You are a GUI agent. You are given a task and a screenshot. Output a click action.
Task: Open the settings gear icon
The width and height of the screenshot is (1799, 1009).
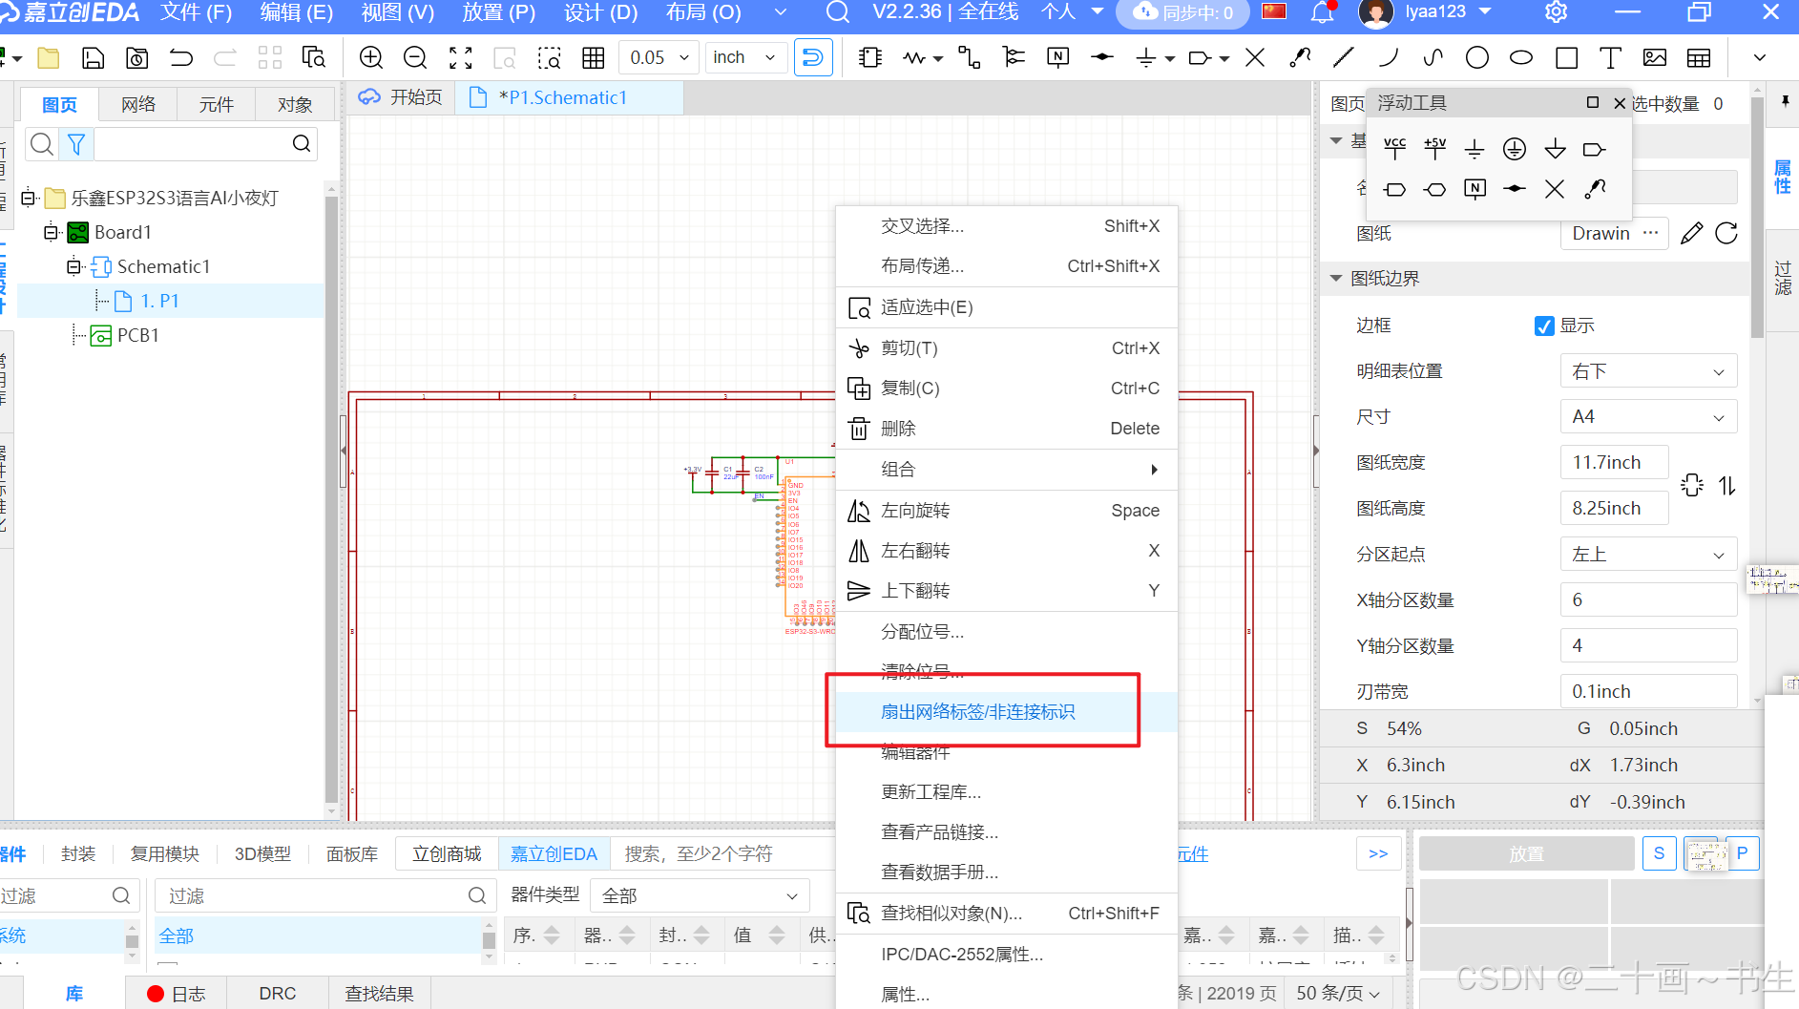tap(1557, 12)
